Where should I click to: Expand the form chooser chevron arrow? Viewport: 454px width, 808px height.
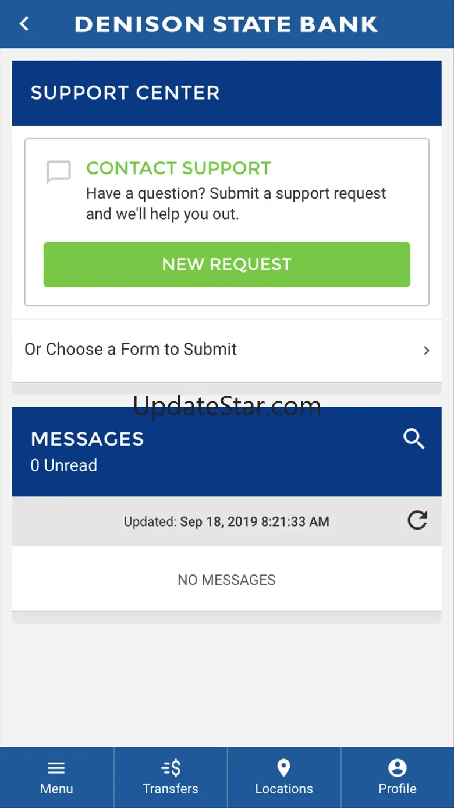427,350
